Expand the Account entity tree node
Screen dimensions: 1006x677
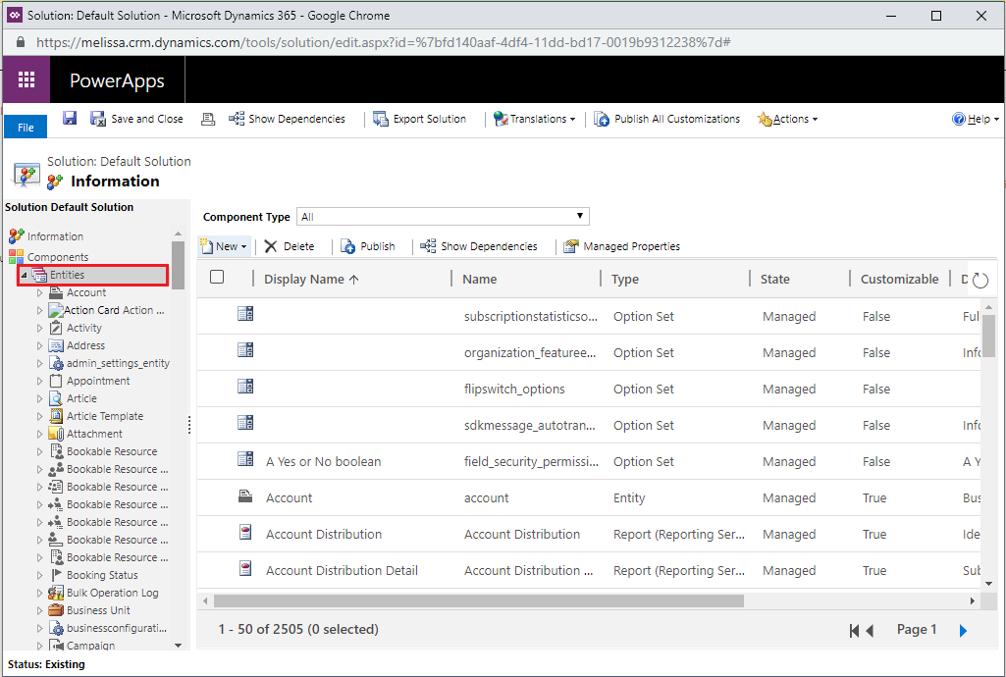[x=40, y=292]
